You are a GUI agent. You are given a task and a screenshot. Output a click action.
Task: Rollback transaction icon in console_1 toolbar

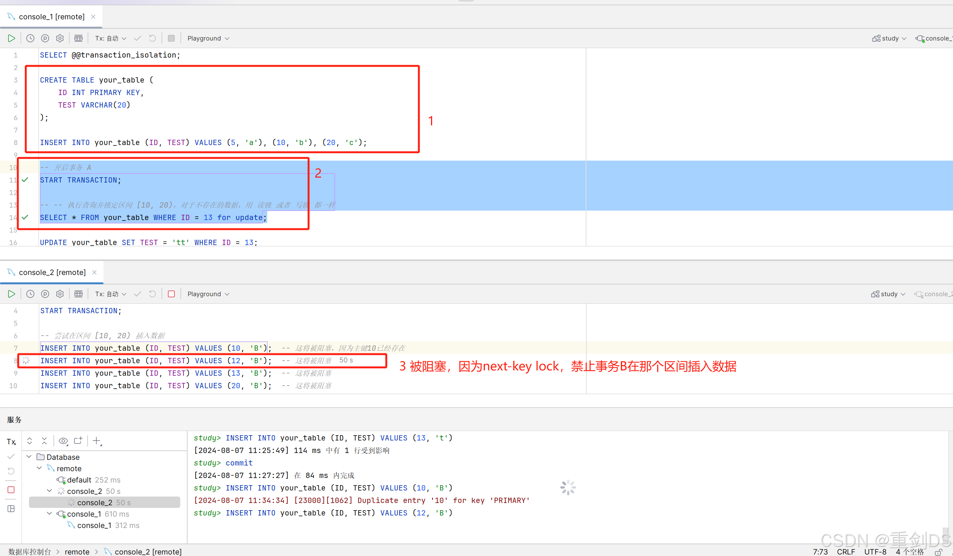click(x=152, y=38)
